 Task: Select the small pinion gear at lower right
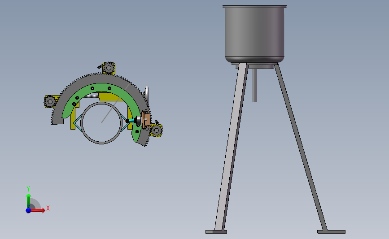click(x=156, y=130)
